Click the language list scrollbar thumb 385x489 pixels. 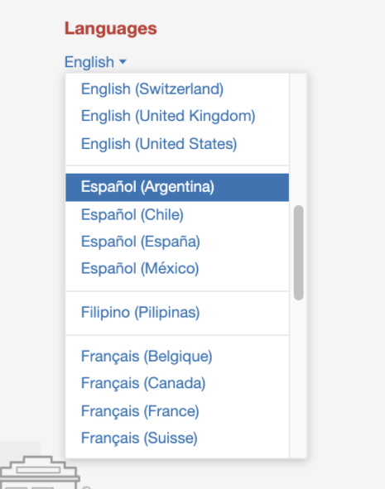point(299,252)
